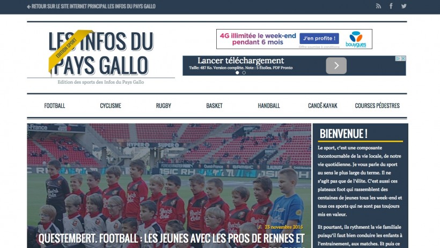The image size is (440, 248).
Task: Click the back arrow icon before Retour
Action: [28, 6]
